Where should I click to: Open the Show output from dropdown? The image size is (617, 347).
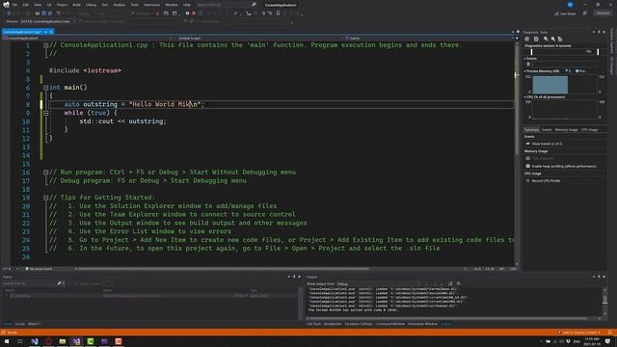coord(379,283)
